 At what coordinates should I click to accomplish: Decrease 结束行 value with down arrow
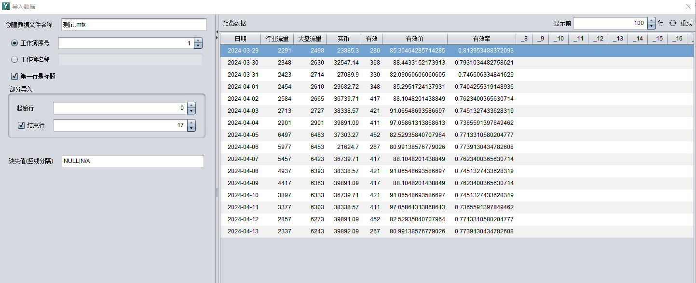tap(191, 128)
